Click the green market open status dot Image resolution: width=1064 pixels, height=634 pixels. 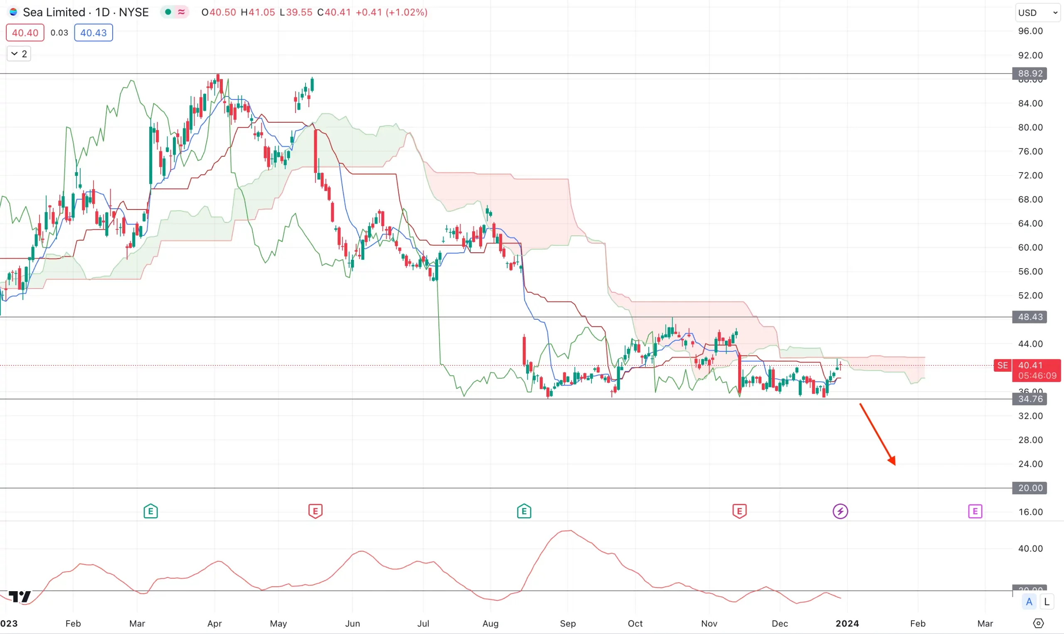pos(168,12)
